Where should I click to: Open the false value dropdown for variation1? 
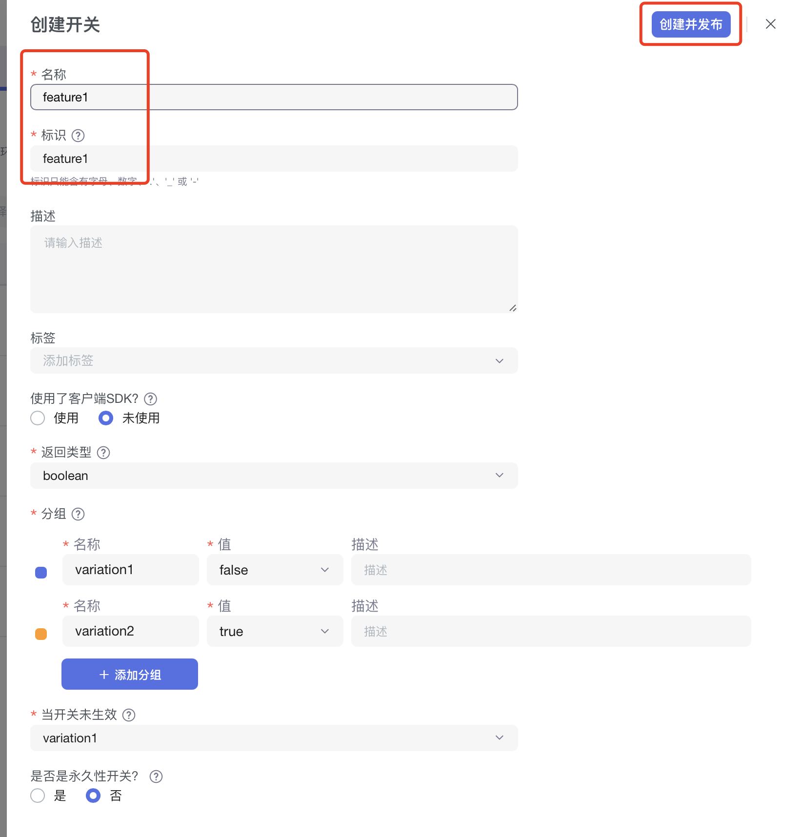pyautogui.click(x=275, y=570)
